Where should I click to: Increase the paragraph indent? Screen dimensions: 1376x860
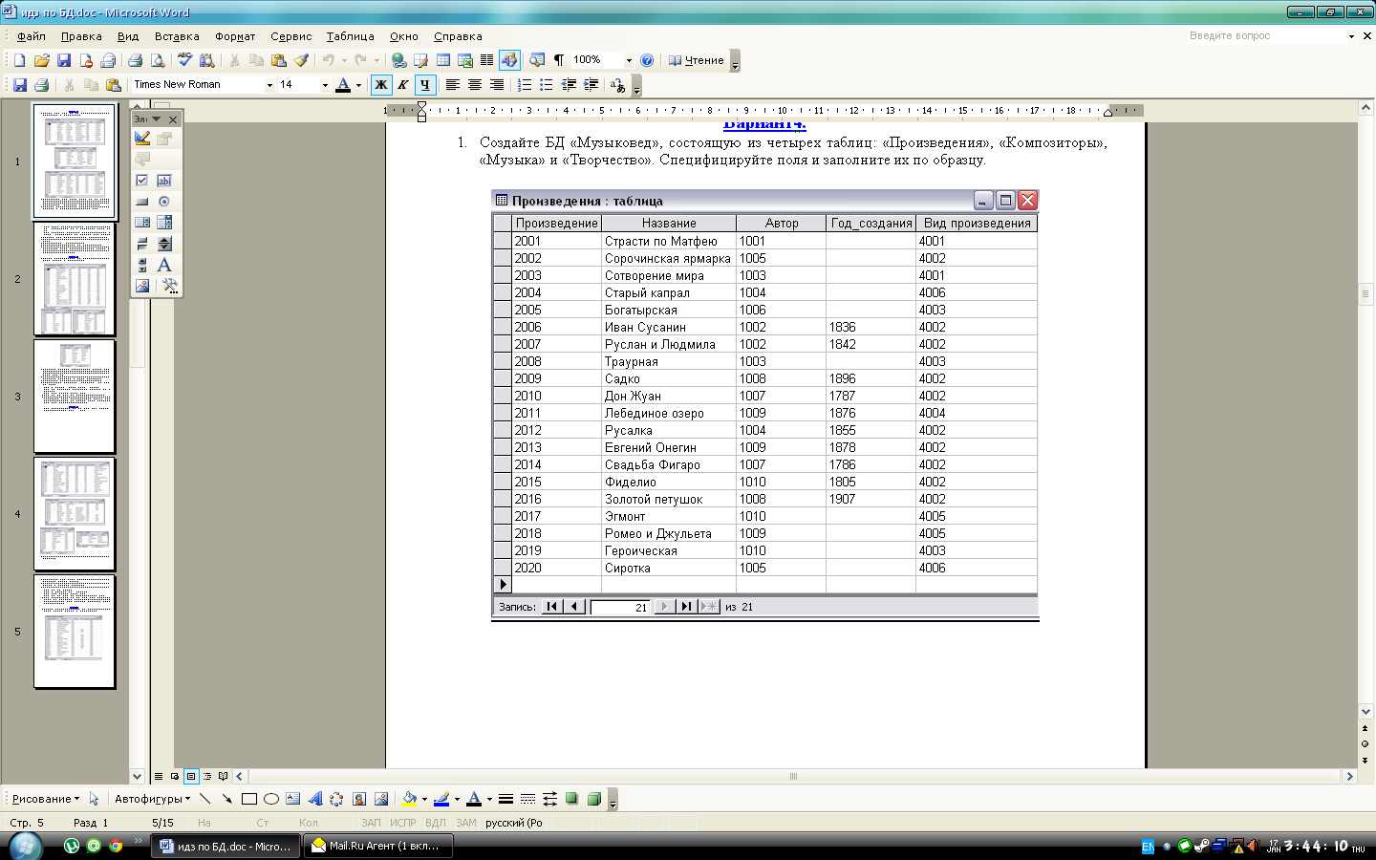click(x=591, y=85)
